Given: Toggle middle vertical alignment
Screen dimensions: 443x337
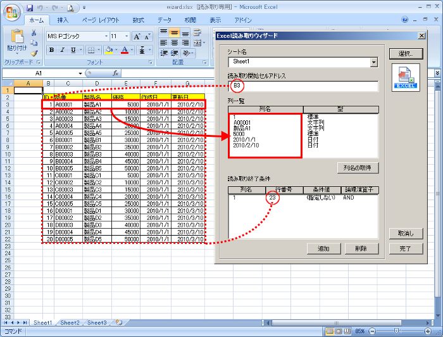Looking at the screenshot, I should [x=175, y=32].
